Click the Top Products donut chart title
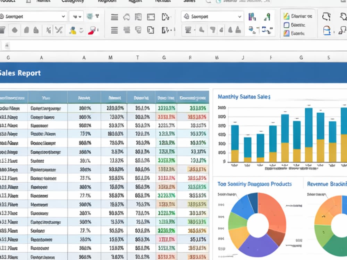 (x=254, y=184)
